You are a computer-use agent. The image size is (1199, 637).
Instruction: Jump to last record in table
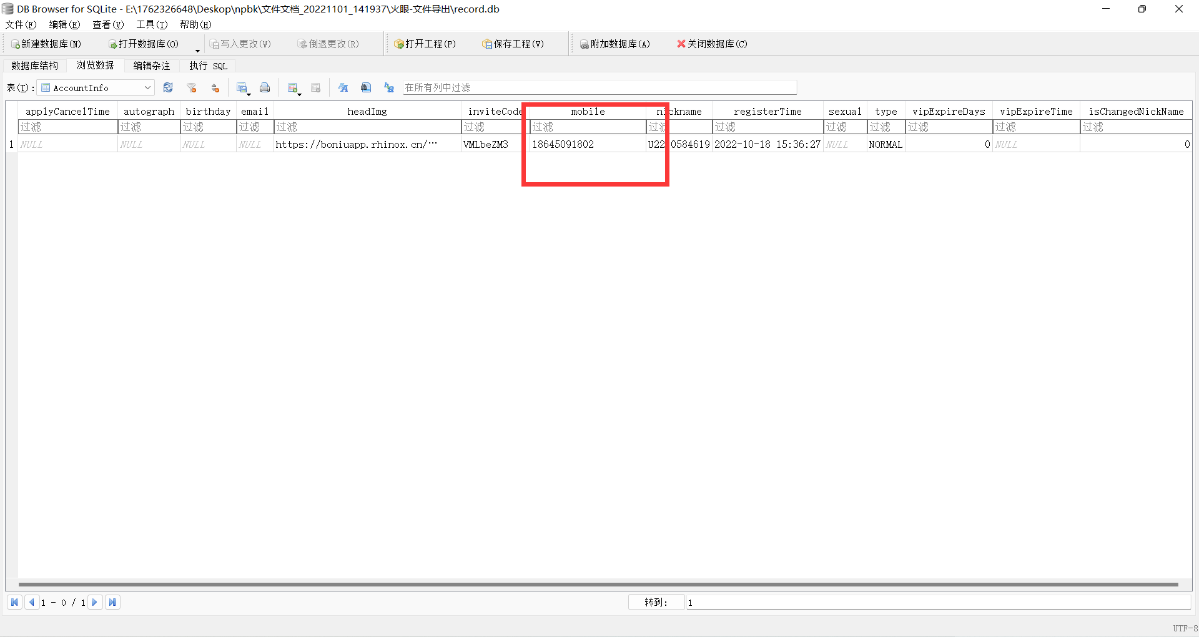pos(112,602)
